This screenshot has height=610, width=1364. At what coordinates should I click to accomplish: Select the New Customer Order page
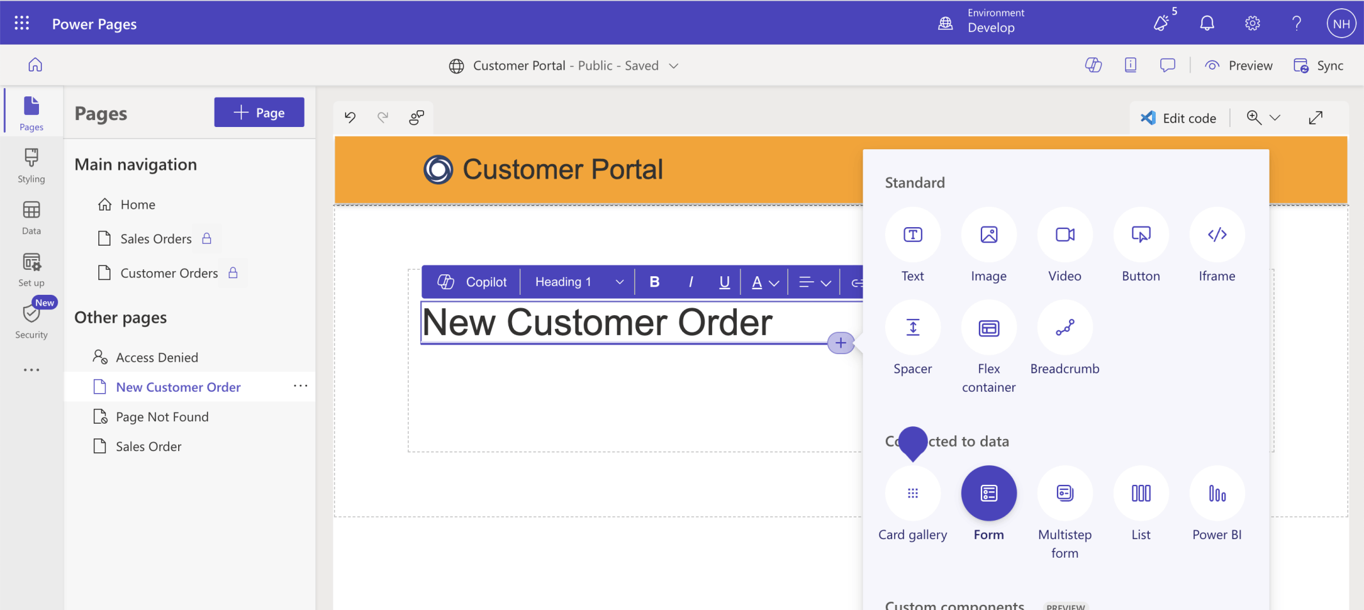click(190, 387)
